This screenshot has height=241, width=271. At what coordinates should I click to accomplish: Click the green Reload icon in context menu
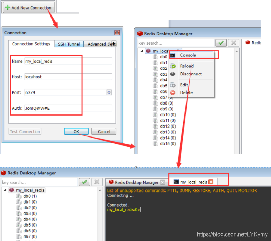click(x=173, y=66)
